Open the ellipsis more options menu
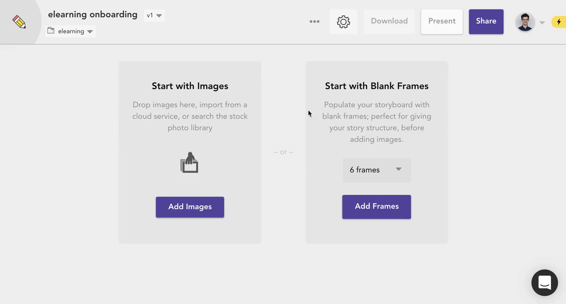 coord(314,21)
